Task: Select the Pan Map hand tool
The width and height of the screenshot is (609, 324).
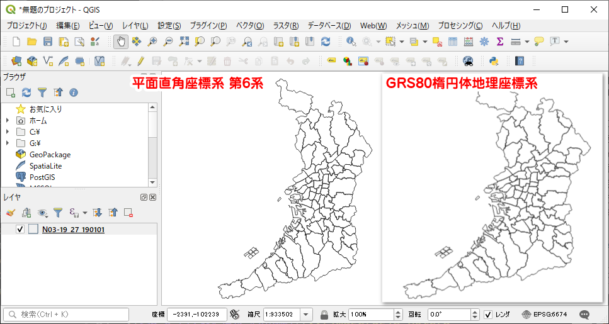Action: (x=120, y=42)
